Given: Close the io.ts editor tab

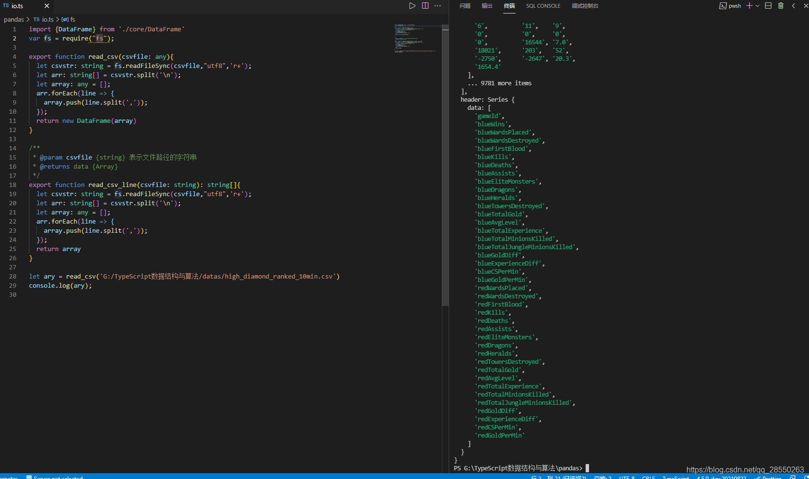Looking at the screenshot, I should [47, 6].
